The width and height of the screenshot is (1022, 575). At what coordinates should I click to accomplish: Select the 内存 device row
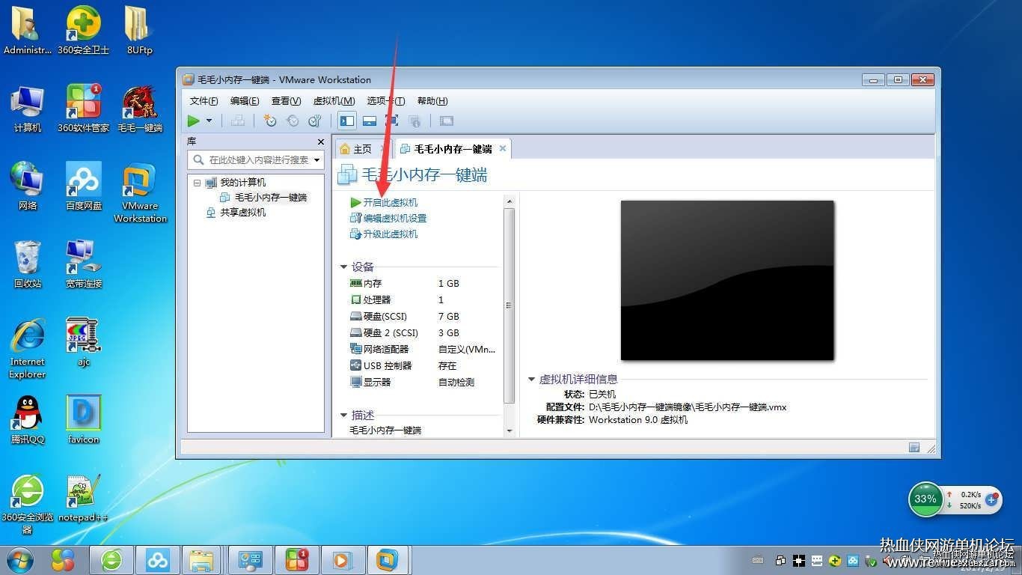(x=423, y=284)
